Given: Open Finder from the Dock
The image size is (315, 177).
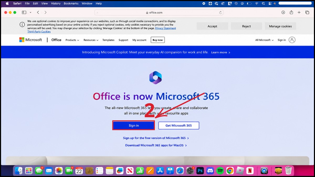Looking at the screenshot, I should (19, 171).
